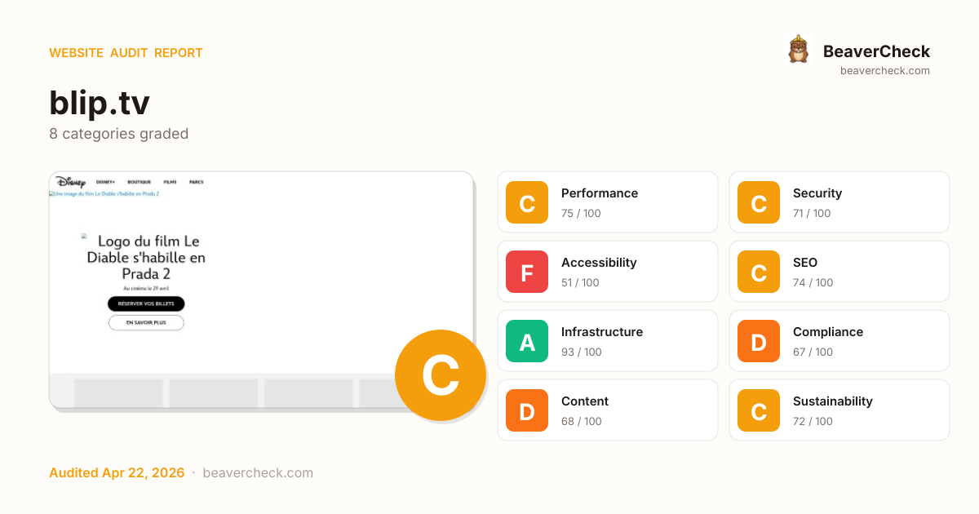Image resolution: width=979 pixels, height=514 pixels.
Task: Click the Infrastructure grade A badge
Action: pos(527,341)
